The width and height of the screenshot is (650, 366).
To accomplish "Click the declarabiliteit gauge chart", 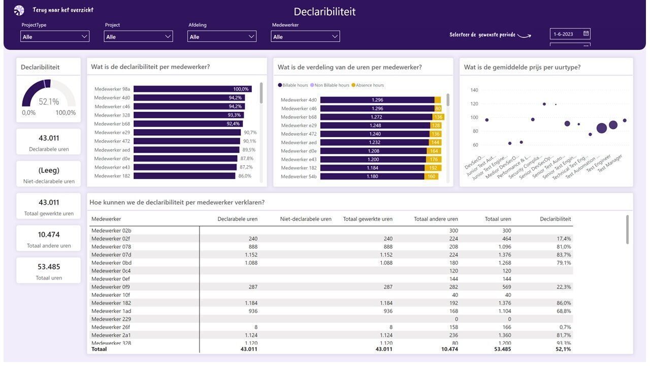I will click(x=48, y=94).
